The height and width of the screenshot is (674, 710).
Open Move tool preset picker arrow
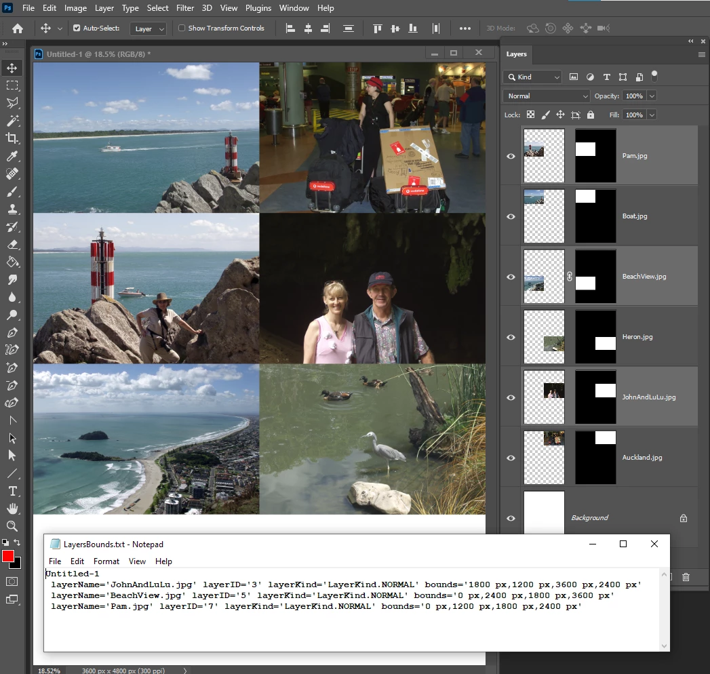(60, 28)
